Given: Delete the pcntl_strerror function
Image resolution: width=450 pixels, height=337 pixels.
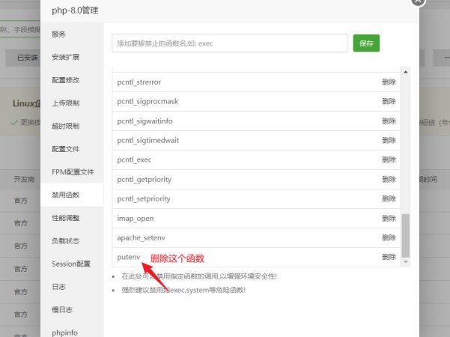Looking at the screenshot, I should (389, 82).
